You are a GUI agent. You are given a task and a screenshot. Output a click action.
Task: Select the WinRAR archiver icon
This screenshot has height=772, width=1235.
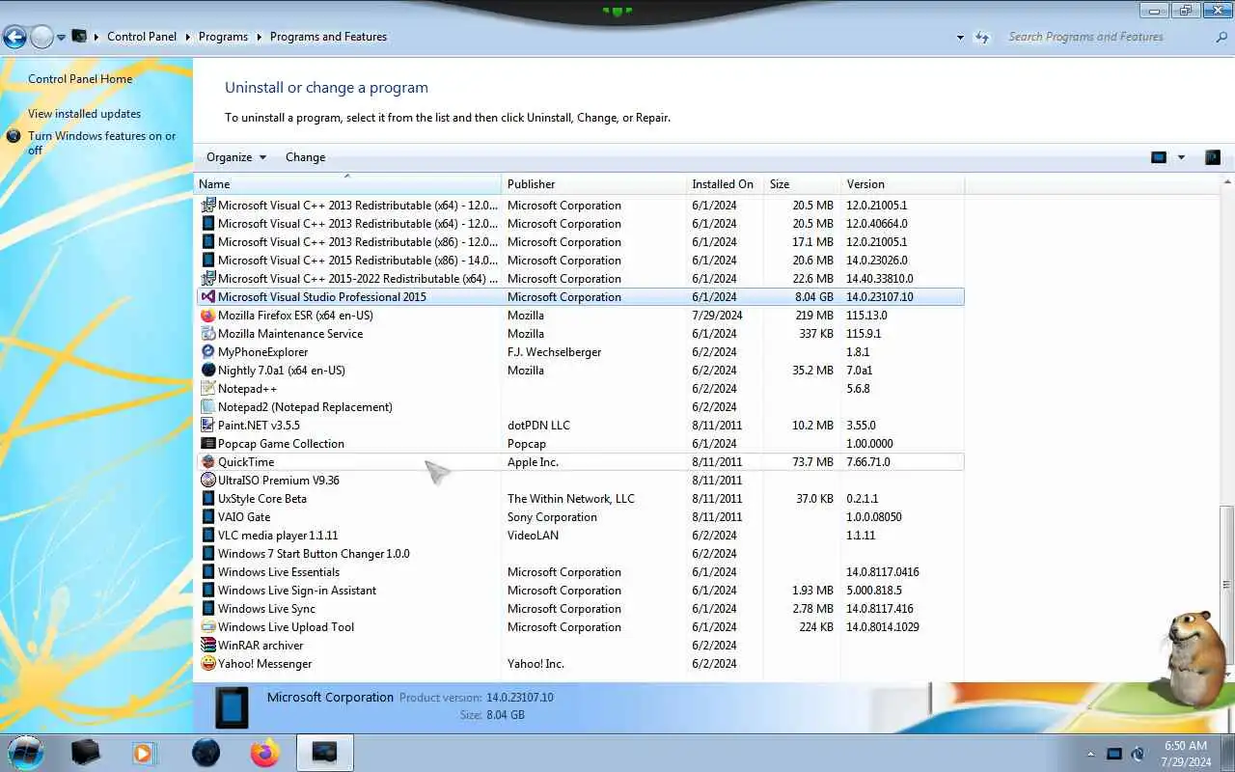pos(208,646)
